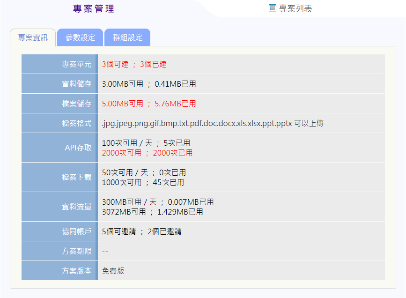
Task: Select the API存取 row label
Action: point(78,148)
